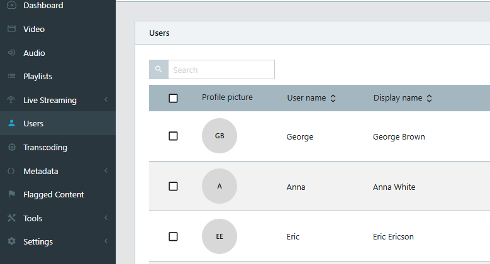Expand the Live Streaming submenu chevron
The width and height of the screenshot is (490, 264).
[x=106, y=100]
